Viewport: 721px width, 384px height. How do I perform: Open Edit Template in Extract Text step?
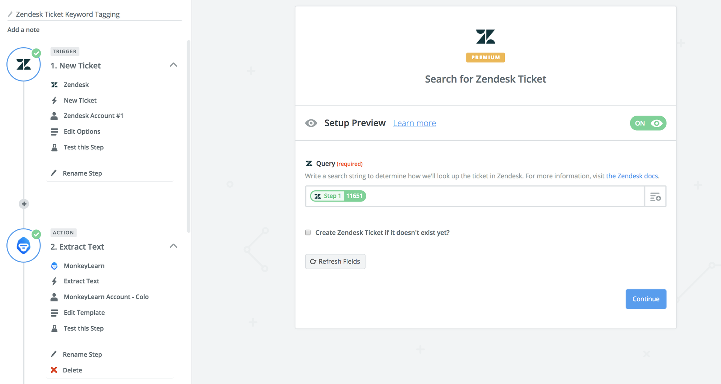84,313
